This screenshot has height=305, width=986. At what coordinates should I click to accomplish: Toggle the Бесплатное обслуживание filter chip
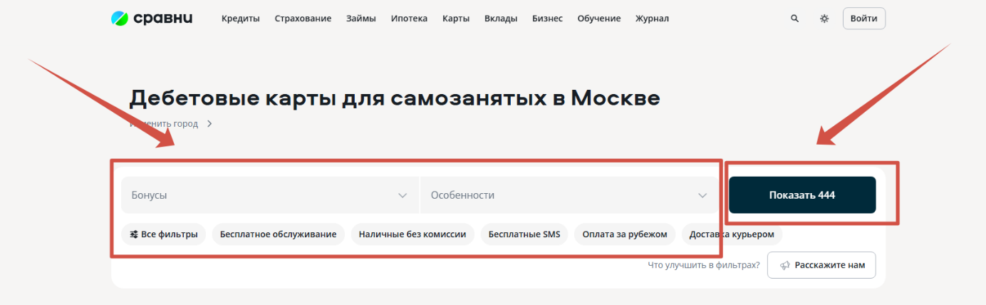[x=278, y=234]
